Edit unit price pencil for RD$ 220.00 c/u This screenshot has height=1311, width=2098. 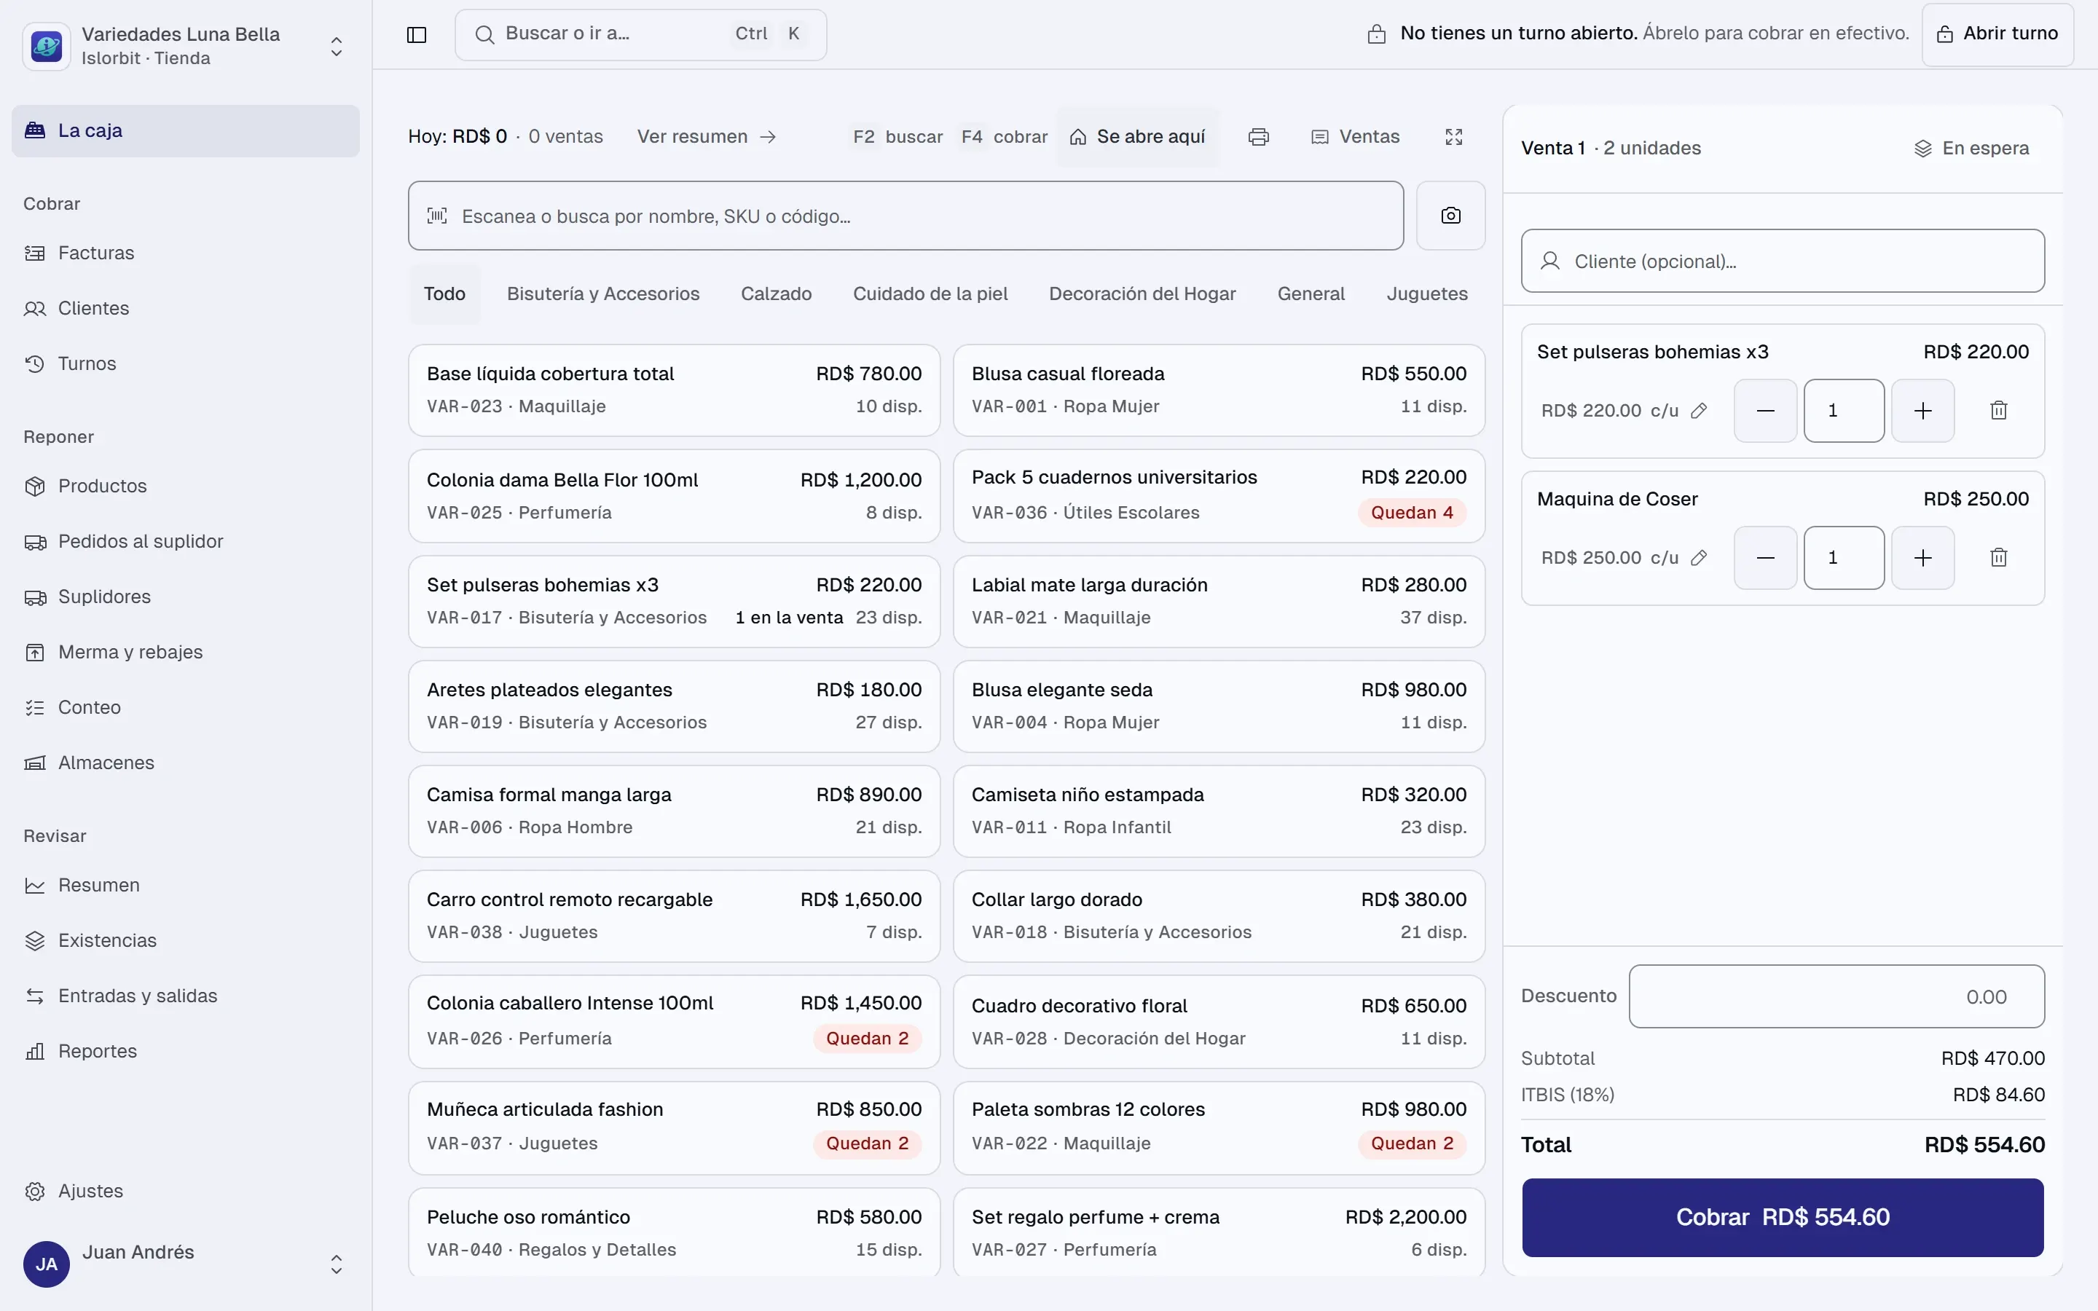coord(1698,411)
